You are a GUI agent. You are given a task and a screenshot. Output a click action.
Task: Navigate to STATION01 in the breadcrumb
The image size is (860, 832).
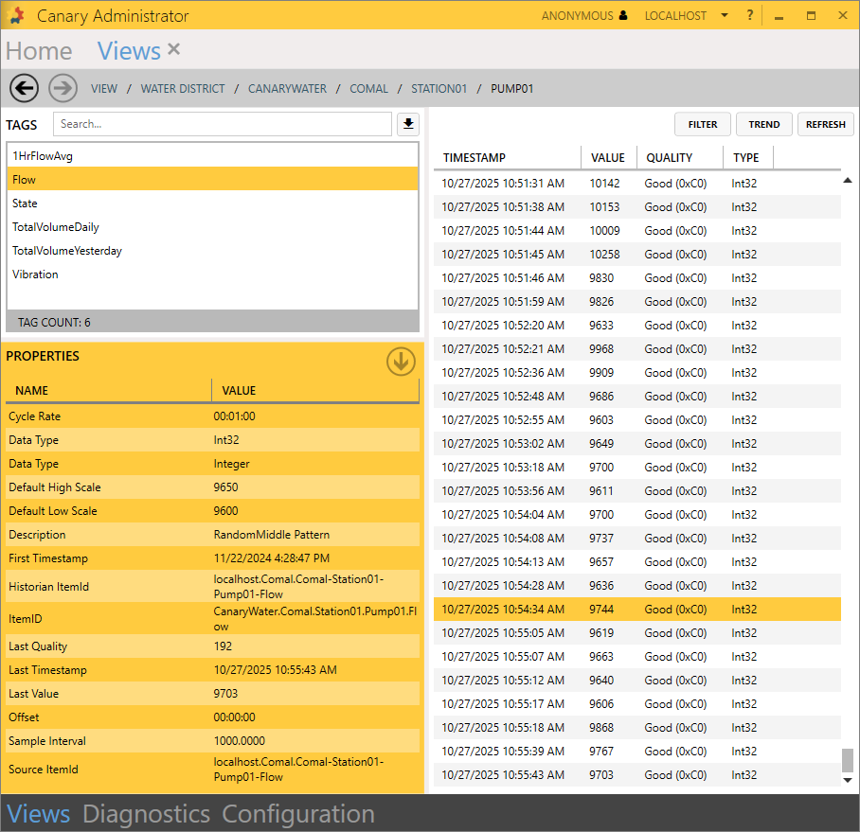tap(439, 89)
